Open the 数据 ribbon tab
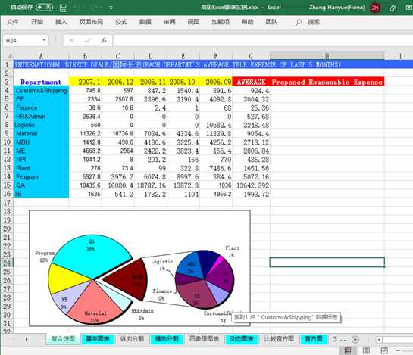This screenshot has height=355, width=413. pyautogui.click(x=145, y=22)
